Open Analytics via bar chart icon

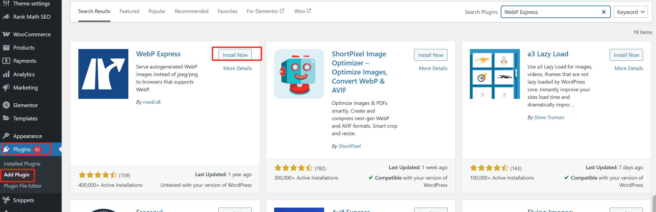coord(6,74)
